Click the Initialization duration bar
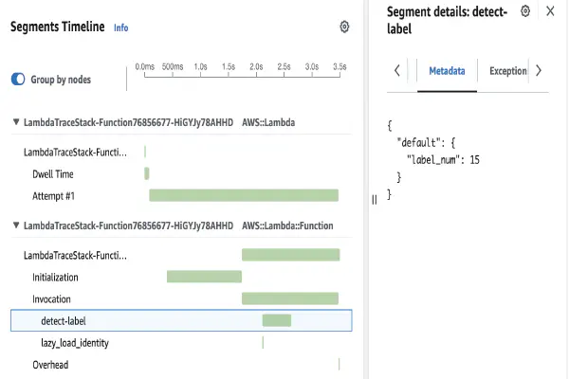569x379 pixels. 204,277
